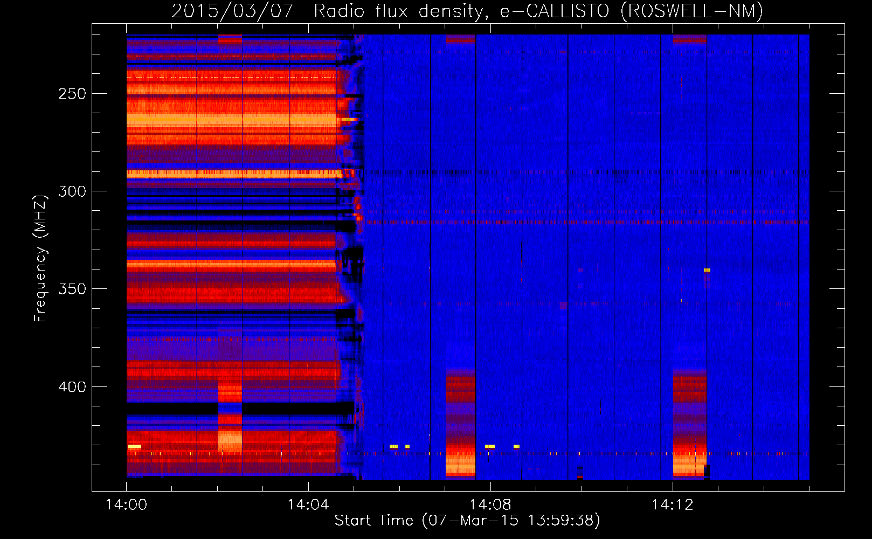Click the 14:12 time tick label
Image resolution: width=872 pixels, height=539 pixels.
click(672, 505)
